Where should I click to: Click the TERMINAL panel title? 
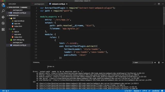pyautogui.click(x=36, y=62)
